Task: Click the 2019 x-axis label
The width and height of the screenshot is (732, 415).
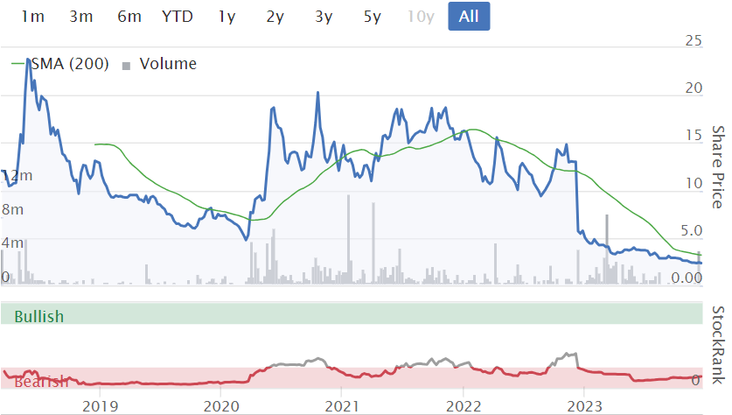Action: (x=100, y=405)
